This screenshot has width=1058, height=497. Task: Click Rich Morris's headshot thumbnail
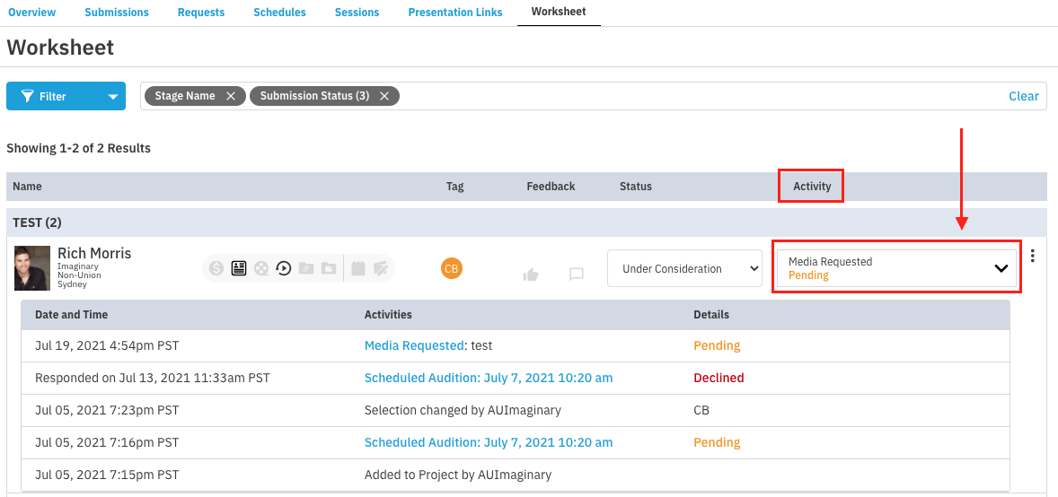tap(32, 267)
